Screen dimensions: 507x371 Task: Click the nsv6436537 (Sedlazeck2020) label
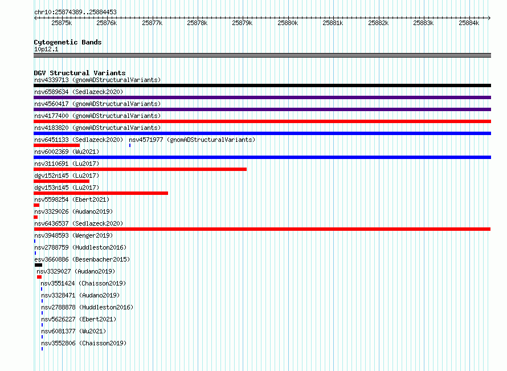point(79,223)
